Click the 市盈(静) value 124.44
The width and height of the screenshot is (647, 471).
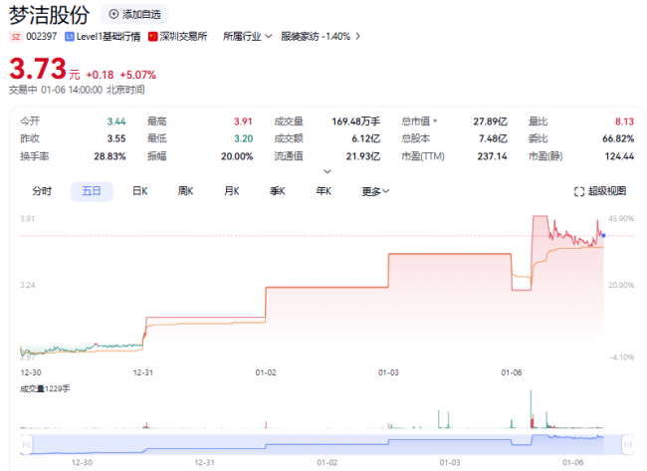(619, 156)
